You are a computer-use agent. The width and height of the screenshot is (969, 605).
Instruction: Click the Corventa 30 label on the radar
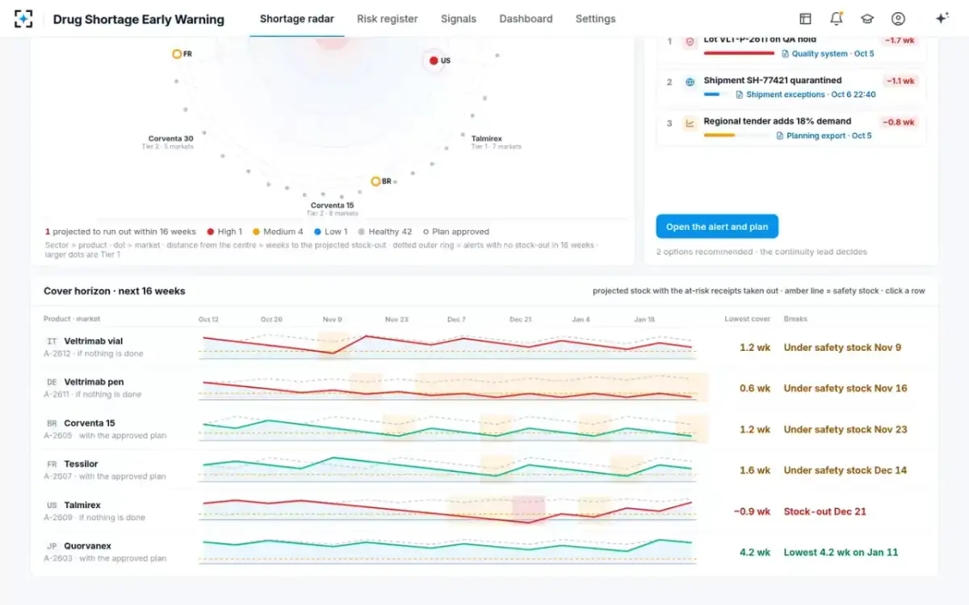(170, 139)
